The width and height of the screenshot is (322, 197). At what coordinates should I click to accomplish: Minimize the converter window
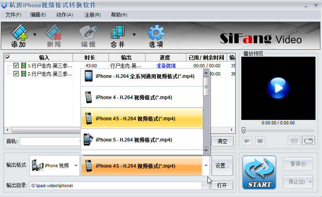point(306,6)
